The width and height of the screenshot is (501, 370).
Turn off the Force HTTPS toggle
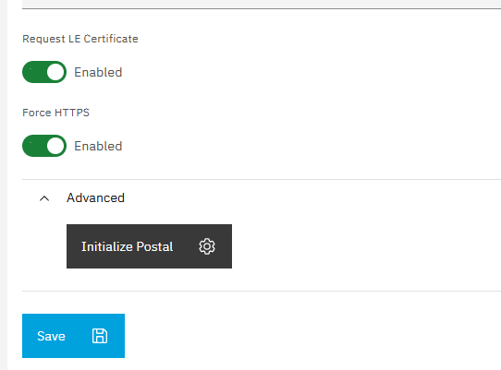(x=44, y=146)
